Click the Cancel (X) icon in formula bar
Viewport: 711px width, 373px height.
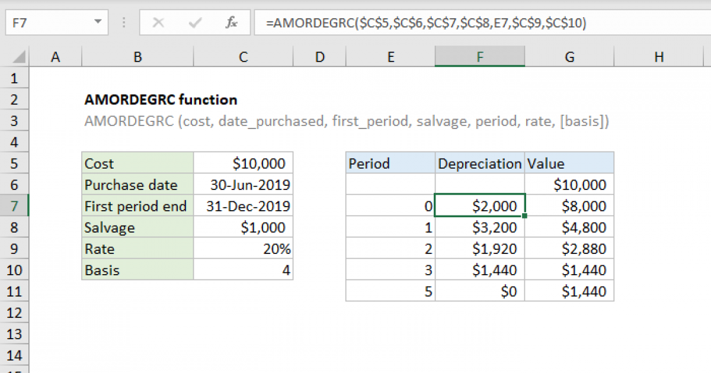[159, 22]
